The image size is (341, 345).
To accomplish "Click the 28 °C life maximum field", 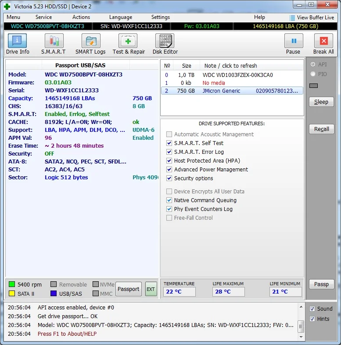I will (x=229, y=292).
